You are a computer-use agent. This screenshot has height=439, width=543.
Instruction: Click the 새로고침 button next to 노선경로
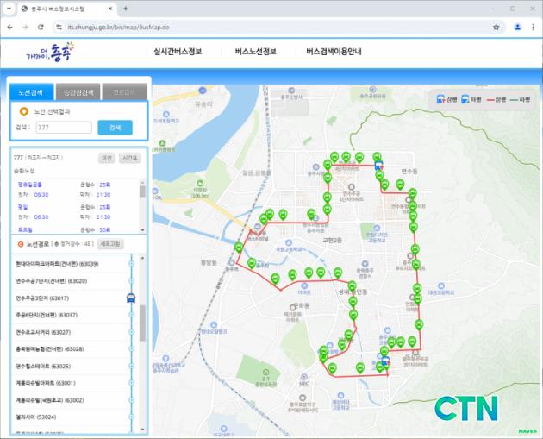110,244
